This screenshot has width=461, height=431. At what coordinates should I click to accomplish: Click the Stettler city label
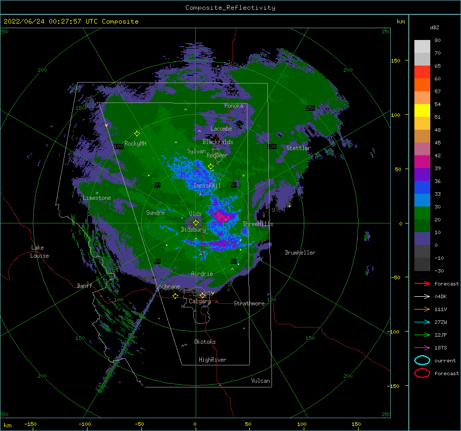click(299, 148)
